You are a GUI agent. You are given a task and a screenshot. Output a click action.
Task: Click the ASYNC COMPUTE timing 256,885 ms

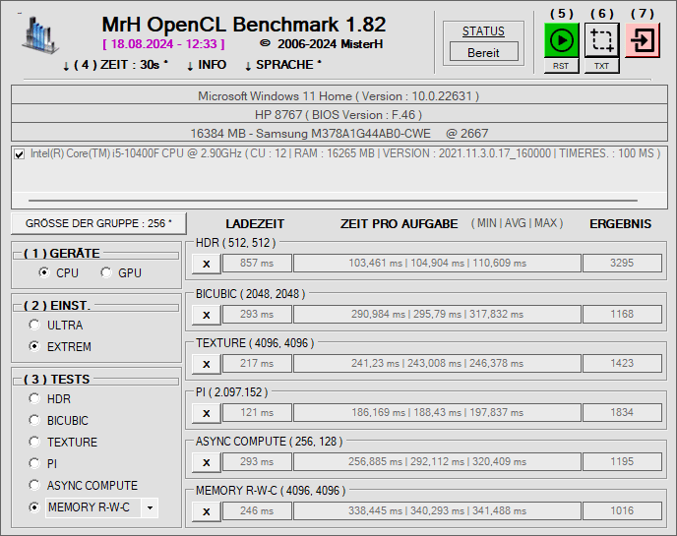click(x=437, y=461)
